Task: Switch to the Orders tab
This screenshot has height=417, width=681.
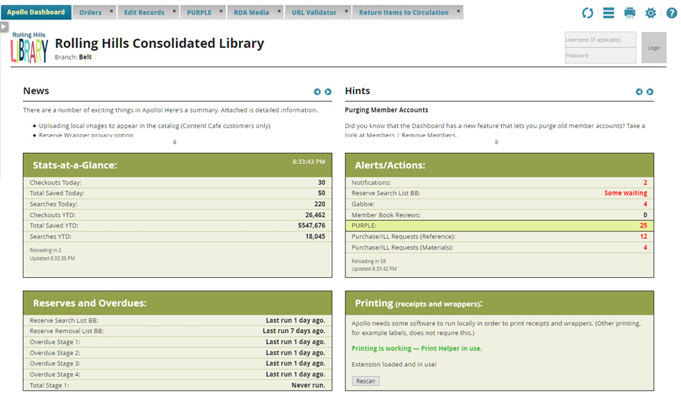Action: (x=90, y=13)
